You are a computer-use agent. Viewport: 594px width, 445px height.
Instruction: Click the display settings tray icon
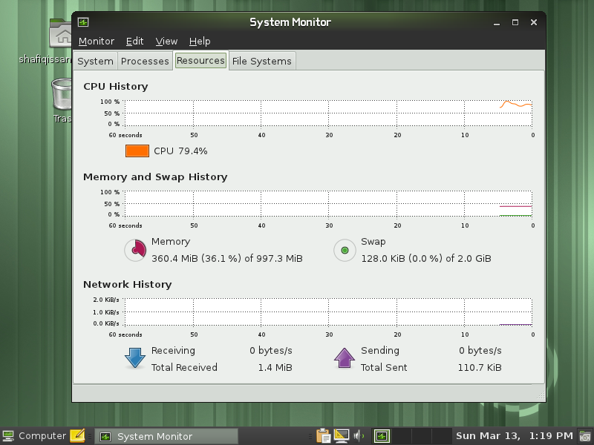tap(342, 436)
